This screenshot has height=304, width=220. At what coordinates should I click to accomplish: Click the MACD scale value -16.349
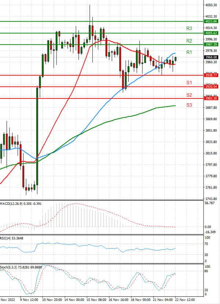(x=210, y=232)
